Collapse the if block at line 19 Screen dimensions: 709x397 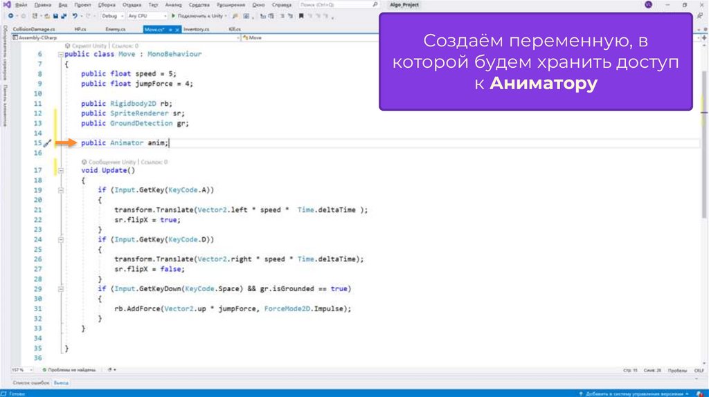61,190
